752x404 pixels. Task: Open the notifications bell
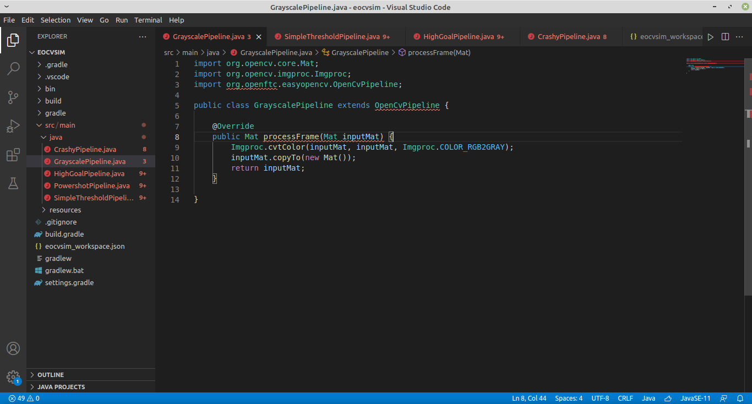(x=740, y=398)
